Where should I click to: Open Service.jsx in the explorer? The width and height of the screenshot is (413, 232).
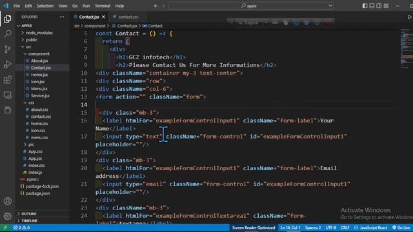[40, 96]
